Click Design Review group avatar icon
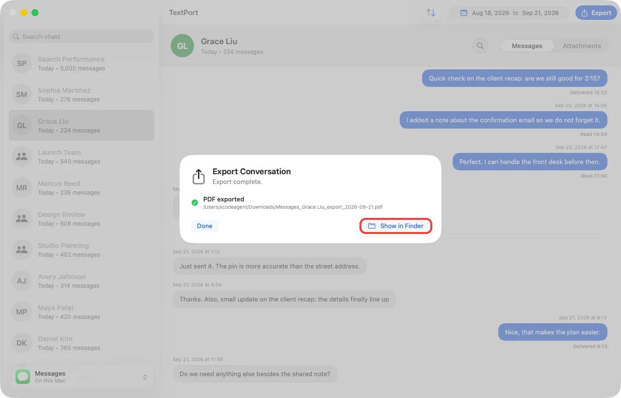 (22, 218)
